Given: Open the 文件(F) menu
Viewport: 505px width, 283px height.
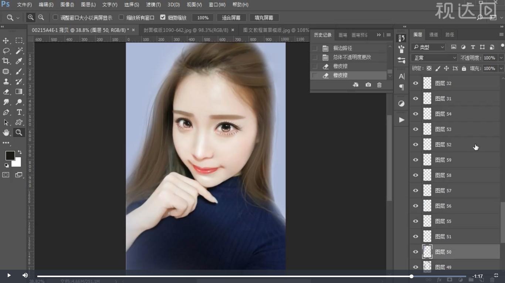Looking at the screenshot, I should (x=24, y=5).
